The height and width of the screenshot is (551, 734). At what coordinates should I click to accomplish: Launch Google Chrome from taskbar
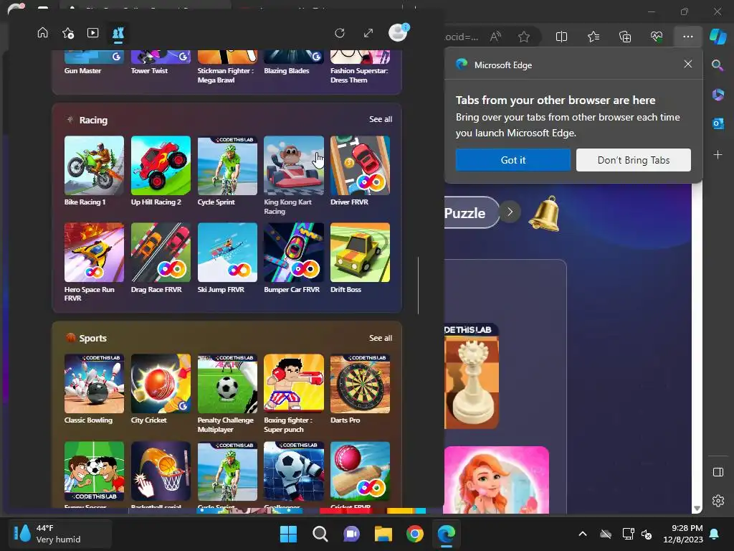point(415,534)
